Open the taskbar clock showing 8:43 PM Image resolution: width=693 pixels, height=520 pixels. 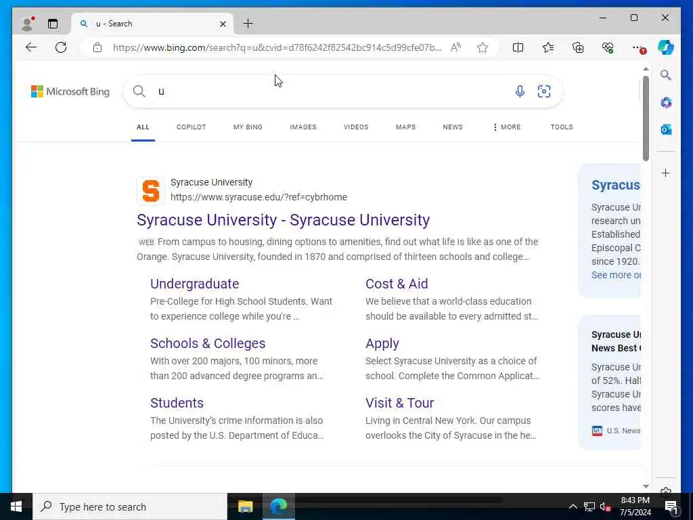coord(635,506)
